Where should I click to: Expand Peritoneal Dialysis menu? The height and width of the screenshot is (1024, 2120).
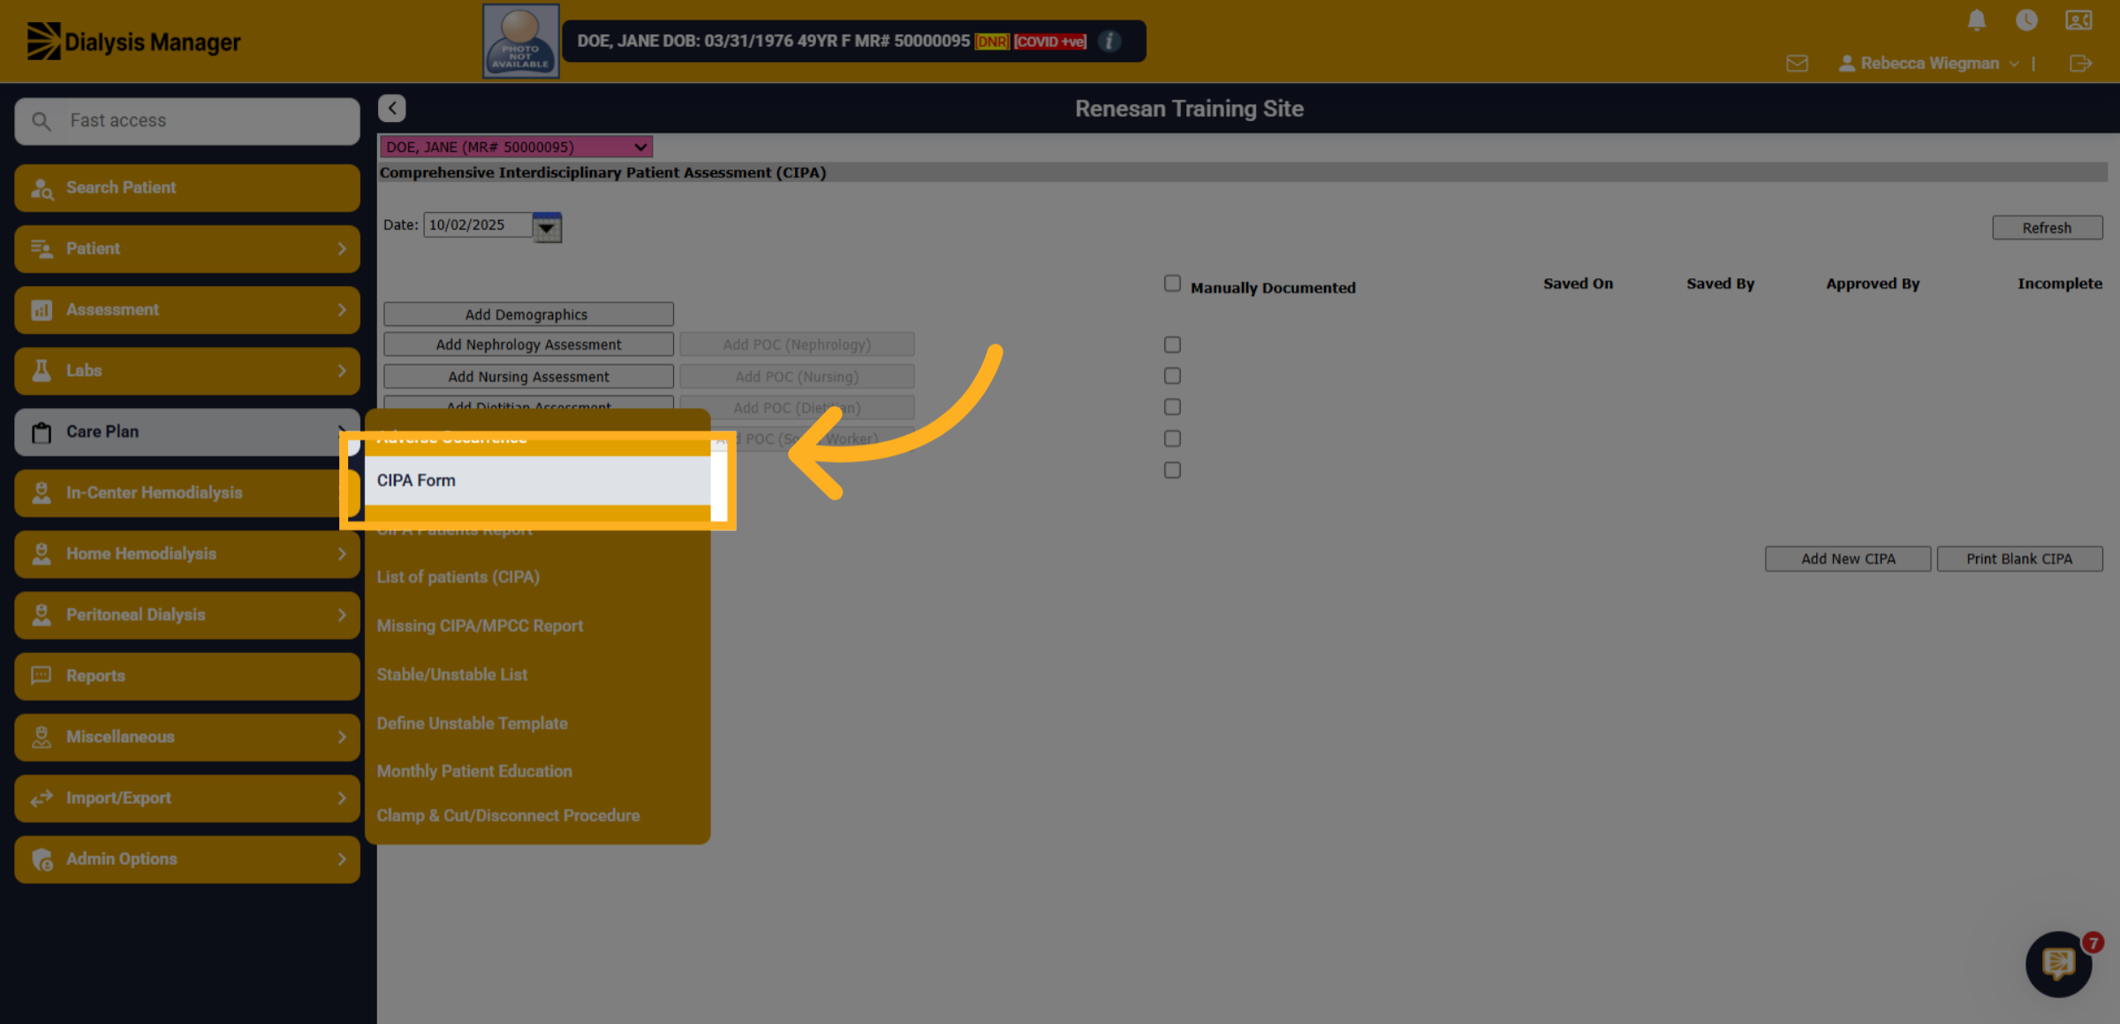tap(187, 614)
